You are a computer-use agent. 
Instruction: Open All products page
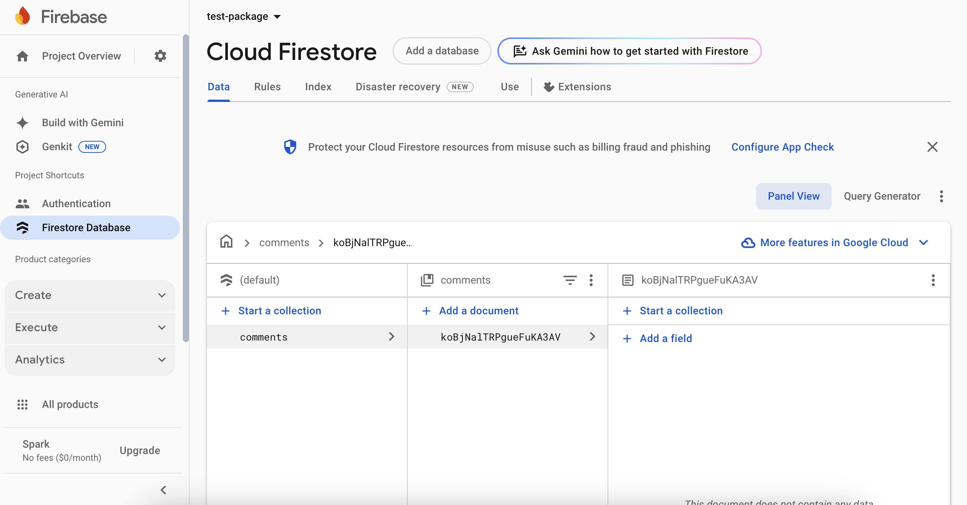pos(70,405)
